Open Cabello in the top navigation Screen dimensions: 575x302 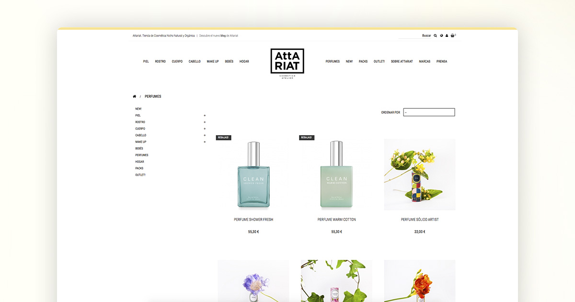tap(195, 61)
